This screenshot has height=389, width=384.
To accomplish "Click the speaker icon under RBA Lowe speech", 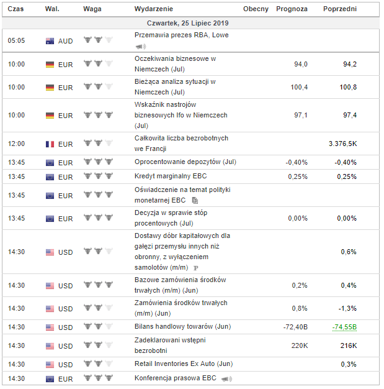I will 140,47.
